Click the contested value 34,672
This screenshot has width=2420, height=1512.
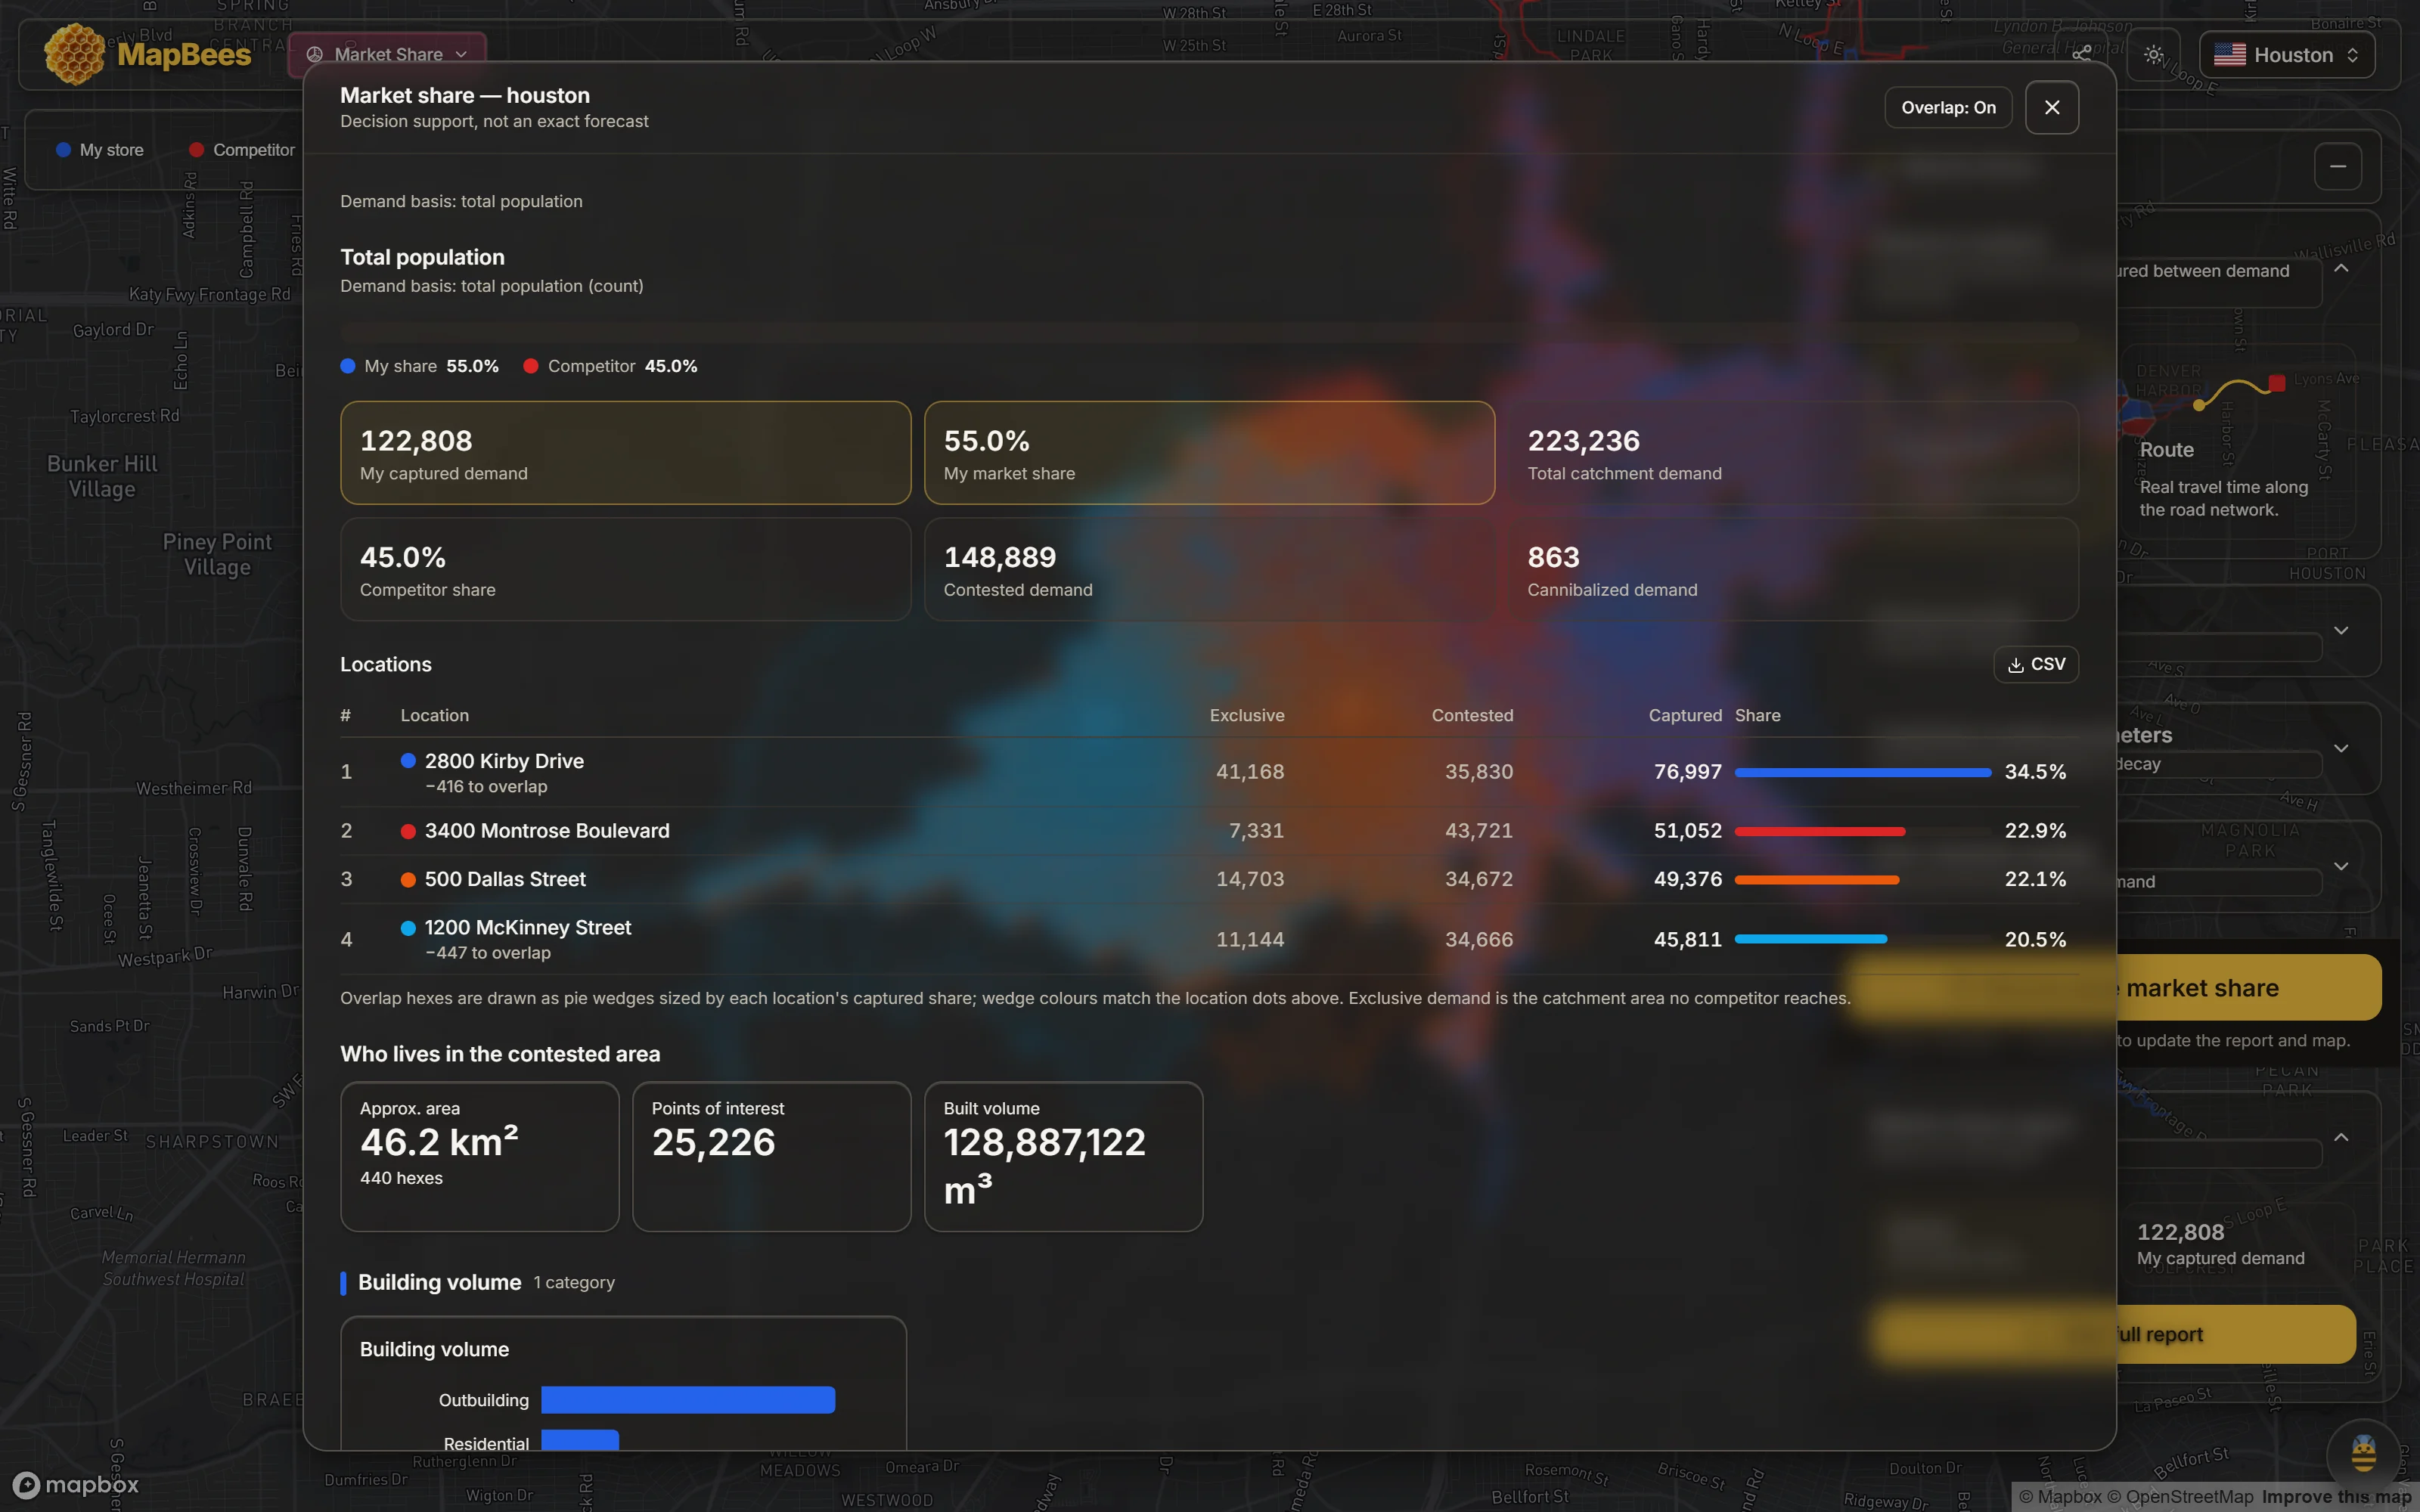click(1478, 880)
